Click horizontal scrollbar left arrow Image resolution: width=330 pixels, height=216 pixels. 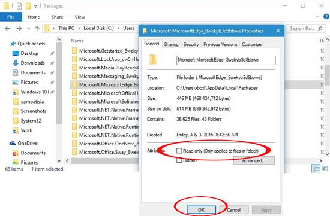(x=67, y=161)
